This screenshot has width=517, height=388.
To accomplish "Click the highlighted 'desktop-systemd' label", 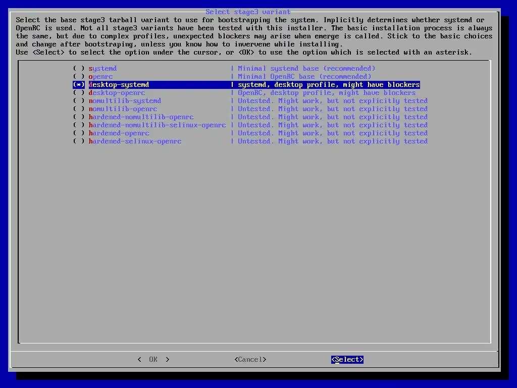I will click(119, 84).
